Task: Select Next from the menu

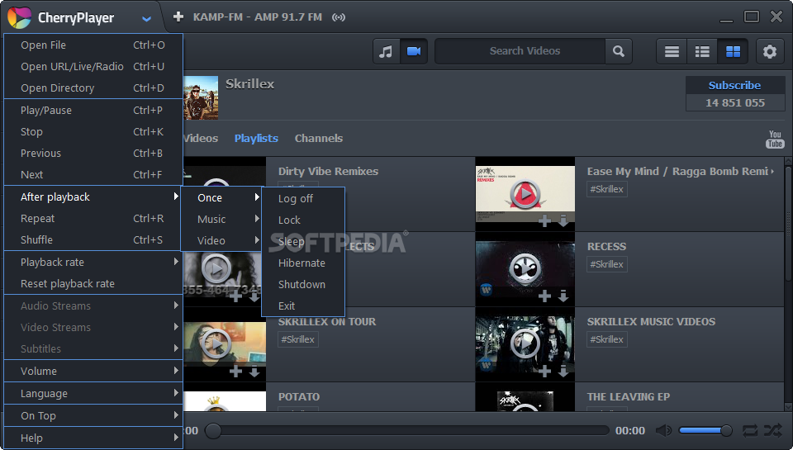Action: pos(93,174)
